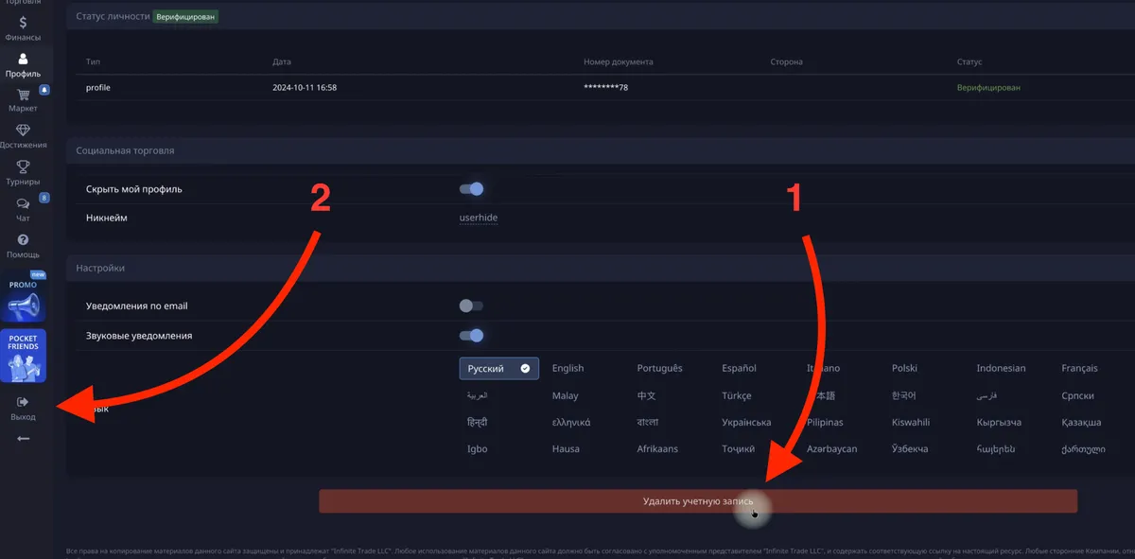
Task: Select the Русский language option
Action: (498, 369)
